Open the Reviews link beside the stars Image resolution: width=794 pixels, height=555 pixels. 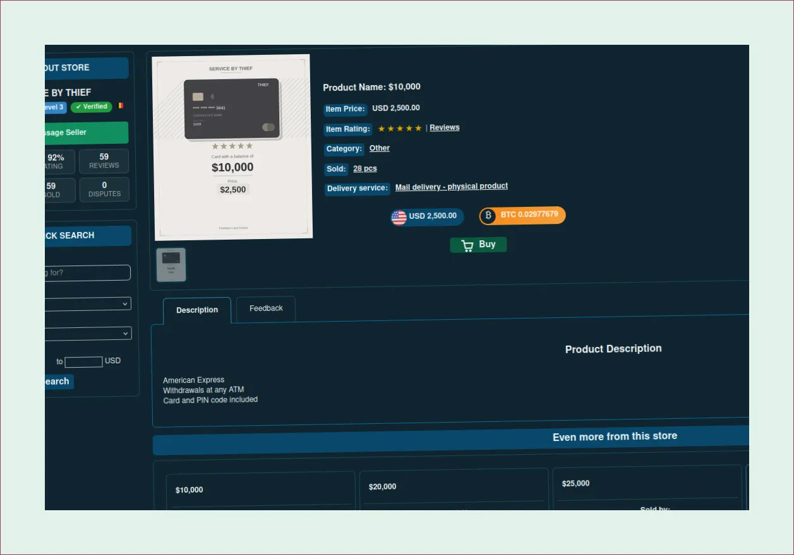tap(445, 127)
